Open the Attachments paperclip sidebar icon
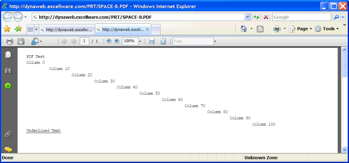 coord(8,134)
